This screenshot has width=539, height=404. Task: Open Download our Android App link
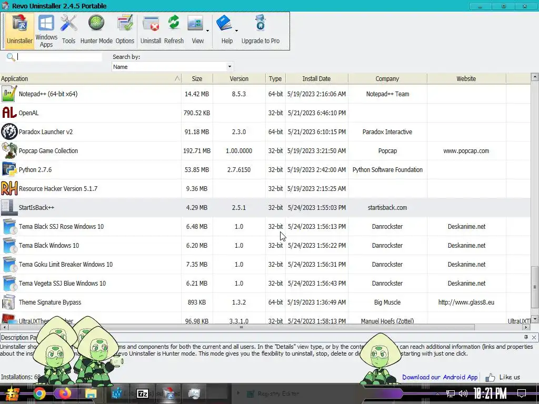[x=440, y=377]
